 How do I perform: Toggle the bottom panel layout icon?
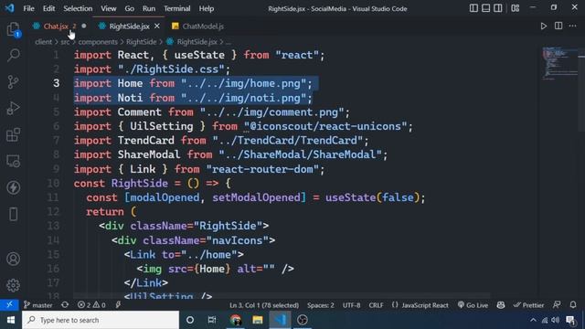coord(485,8)
